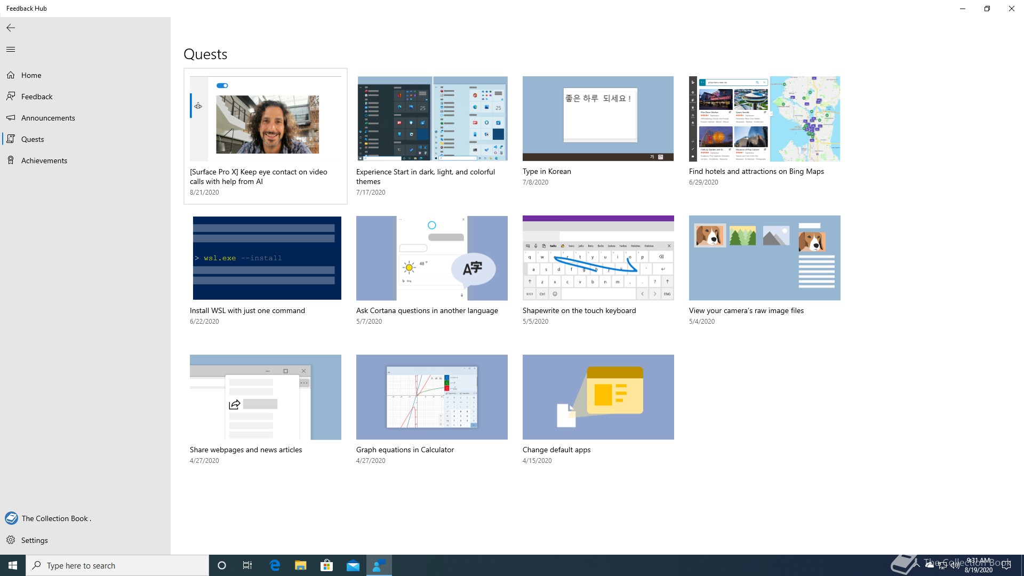Screen dimensions: 1024x576
Task: Open Task View on the taskbar
Action: click(x=247, y=565)
